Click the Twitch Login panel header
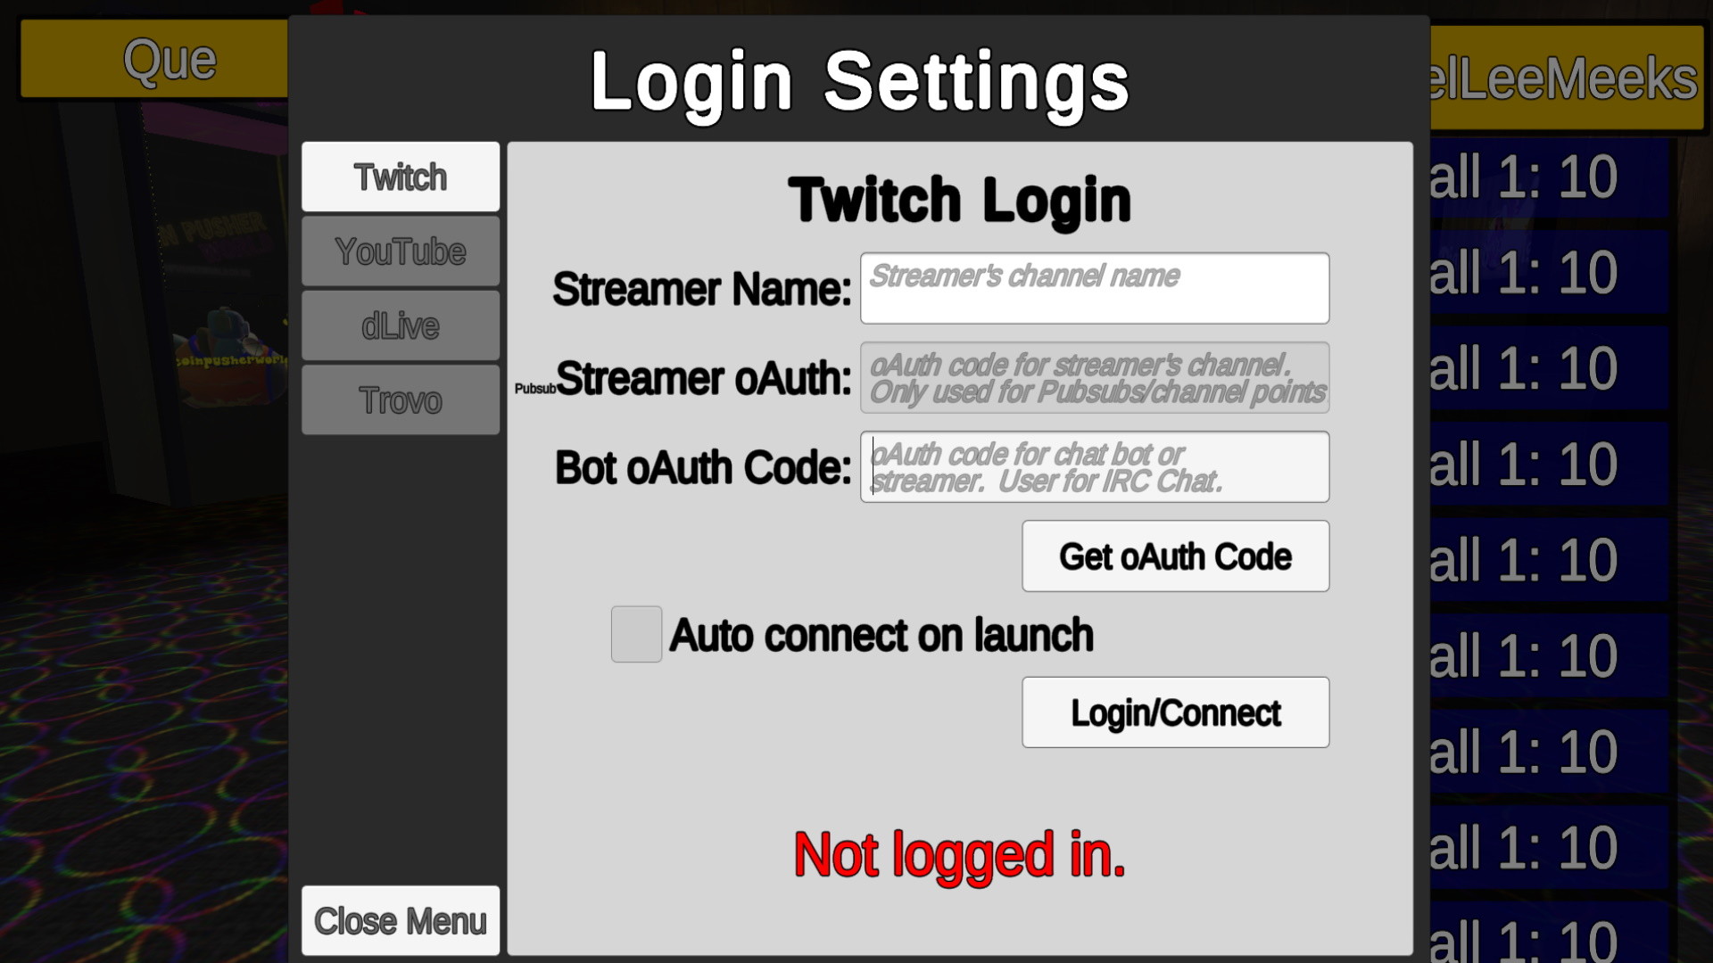Image resolution: width=1713 pixels, height=963 pixels. click(956, 198)
